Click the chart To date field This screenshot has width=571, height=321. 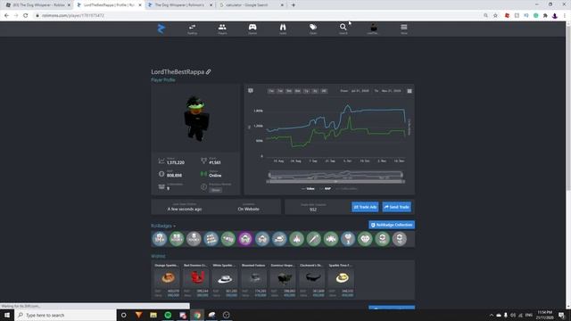tap(391, 91)
